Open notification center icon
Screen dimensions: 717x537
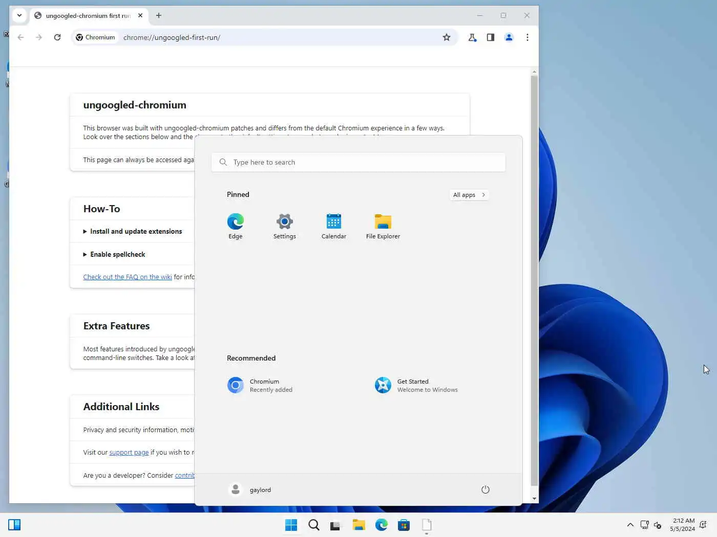[x=703, y=525]
